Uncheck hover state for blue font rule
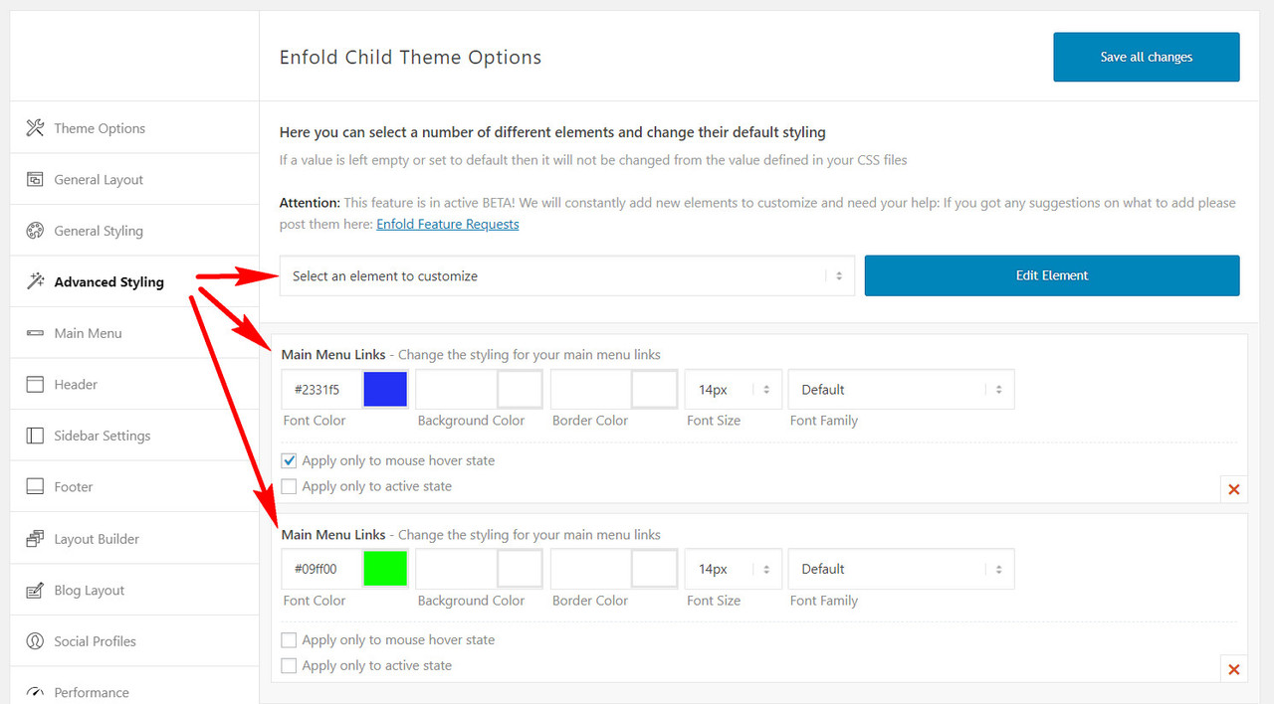Viewport: 1274px width, 704px height. pos(289,460)
